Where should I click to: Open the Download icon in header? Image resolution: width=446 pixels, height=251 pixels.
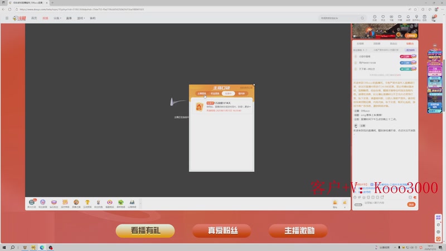point(391,17)
